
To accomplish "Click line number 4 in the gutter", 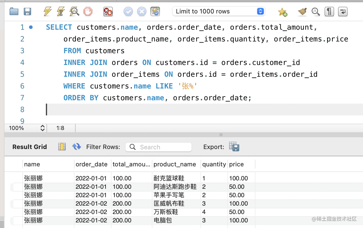I will tap(22, 62).
